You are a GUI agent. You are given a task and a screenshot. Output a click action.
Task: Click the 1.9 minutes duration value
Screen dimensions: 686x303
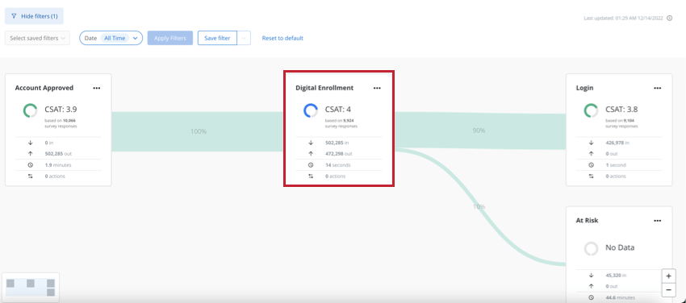pyautogui.click(x=58, y=165)
